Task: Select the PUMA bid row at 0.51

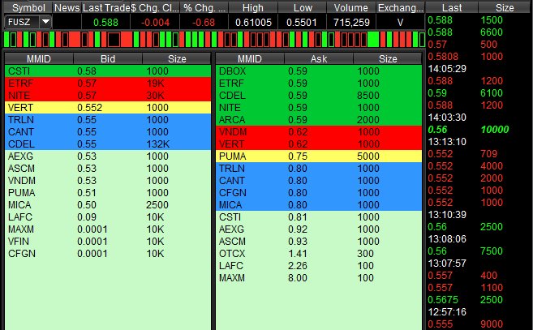Action: tap(108, 193)
